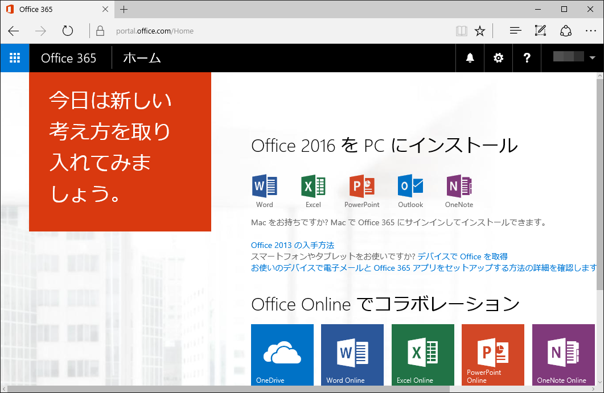
Task: Open the email and Office 365 setup details link
Action: click(424, 268)
